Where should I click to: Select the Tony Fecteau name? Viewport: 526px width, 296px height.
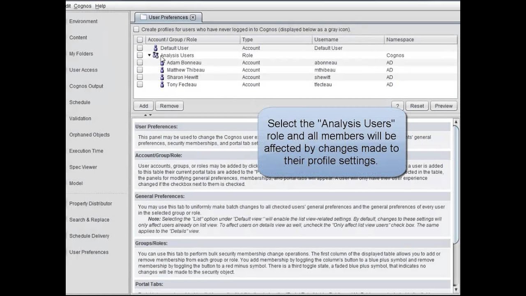tap(182, 85)
